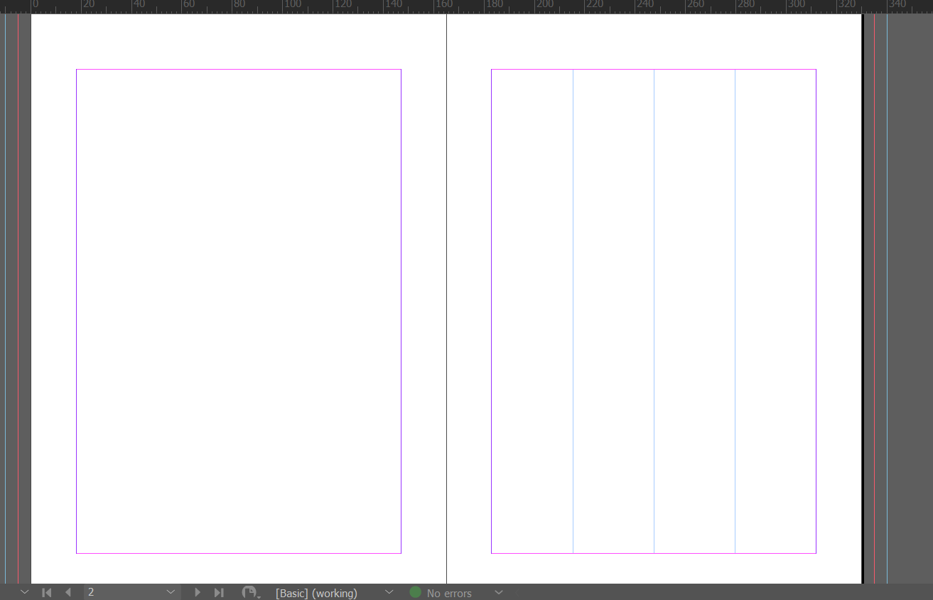Open the status bar options icon menu
The image size is (933, 600).
pos(251,592)
